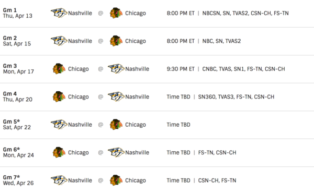Click the Blackhawks logo in Gm 7 row
This screenshot has height=194, width=314.
(x=116, y=180)
